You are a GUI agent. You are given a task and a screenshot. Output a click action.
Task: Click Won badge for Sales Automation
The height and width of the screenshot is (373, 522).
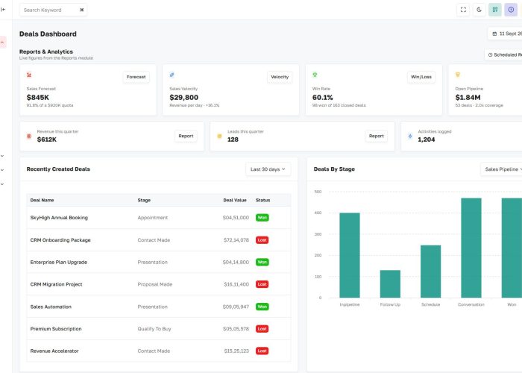tap(262, 307)
